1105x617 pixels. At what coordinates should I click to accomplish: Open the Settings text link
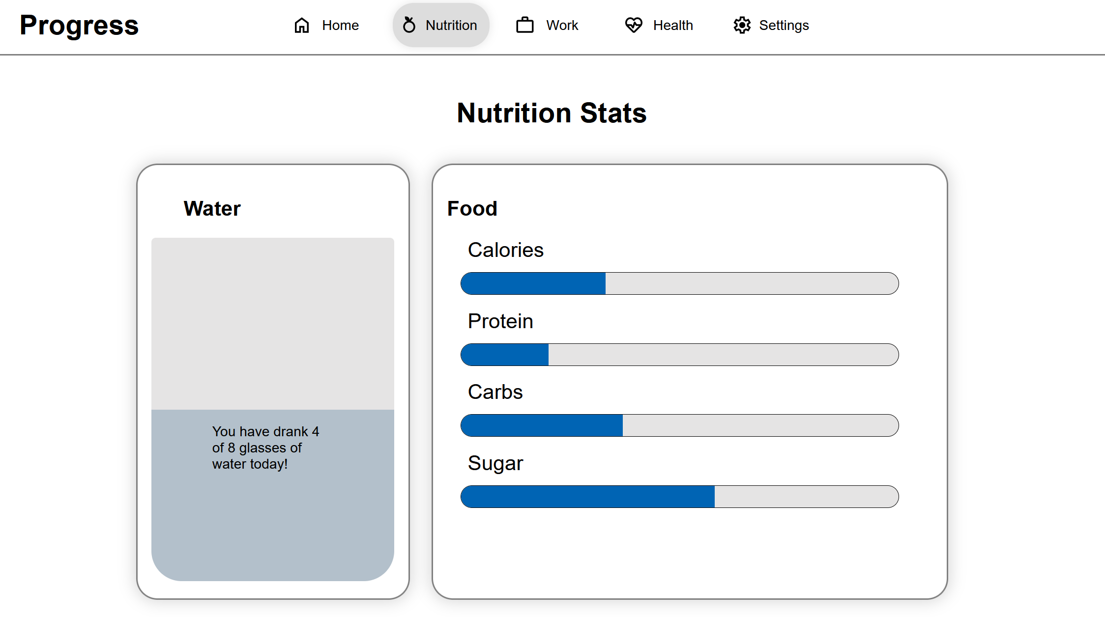tap(784, 25)
